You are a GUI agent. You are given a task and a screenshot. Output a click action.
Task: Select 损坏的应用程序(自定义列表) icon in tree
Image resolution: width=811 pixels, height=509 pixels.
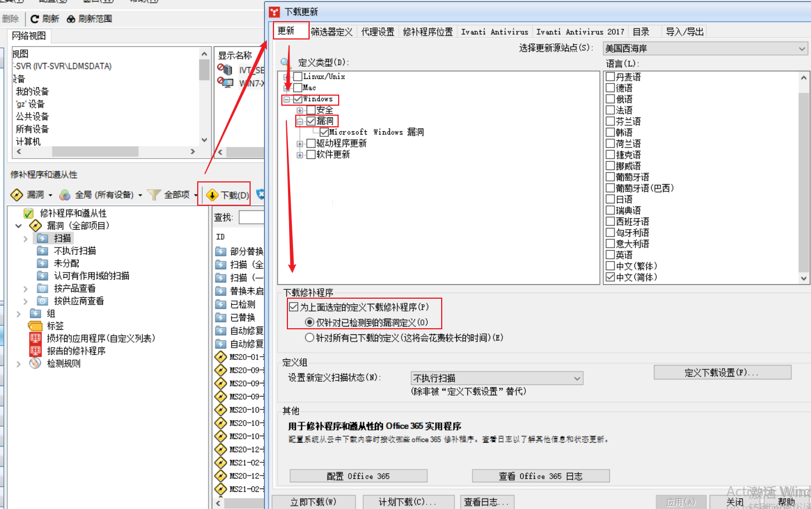click(x=36, y=338)
